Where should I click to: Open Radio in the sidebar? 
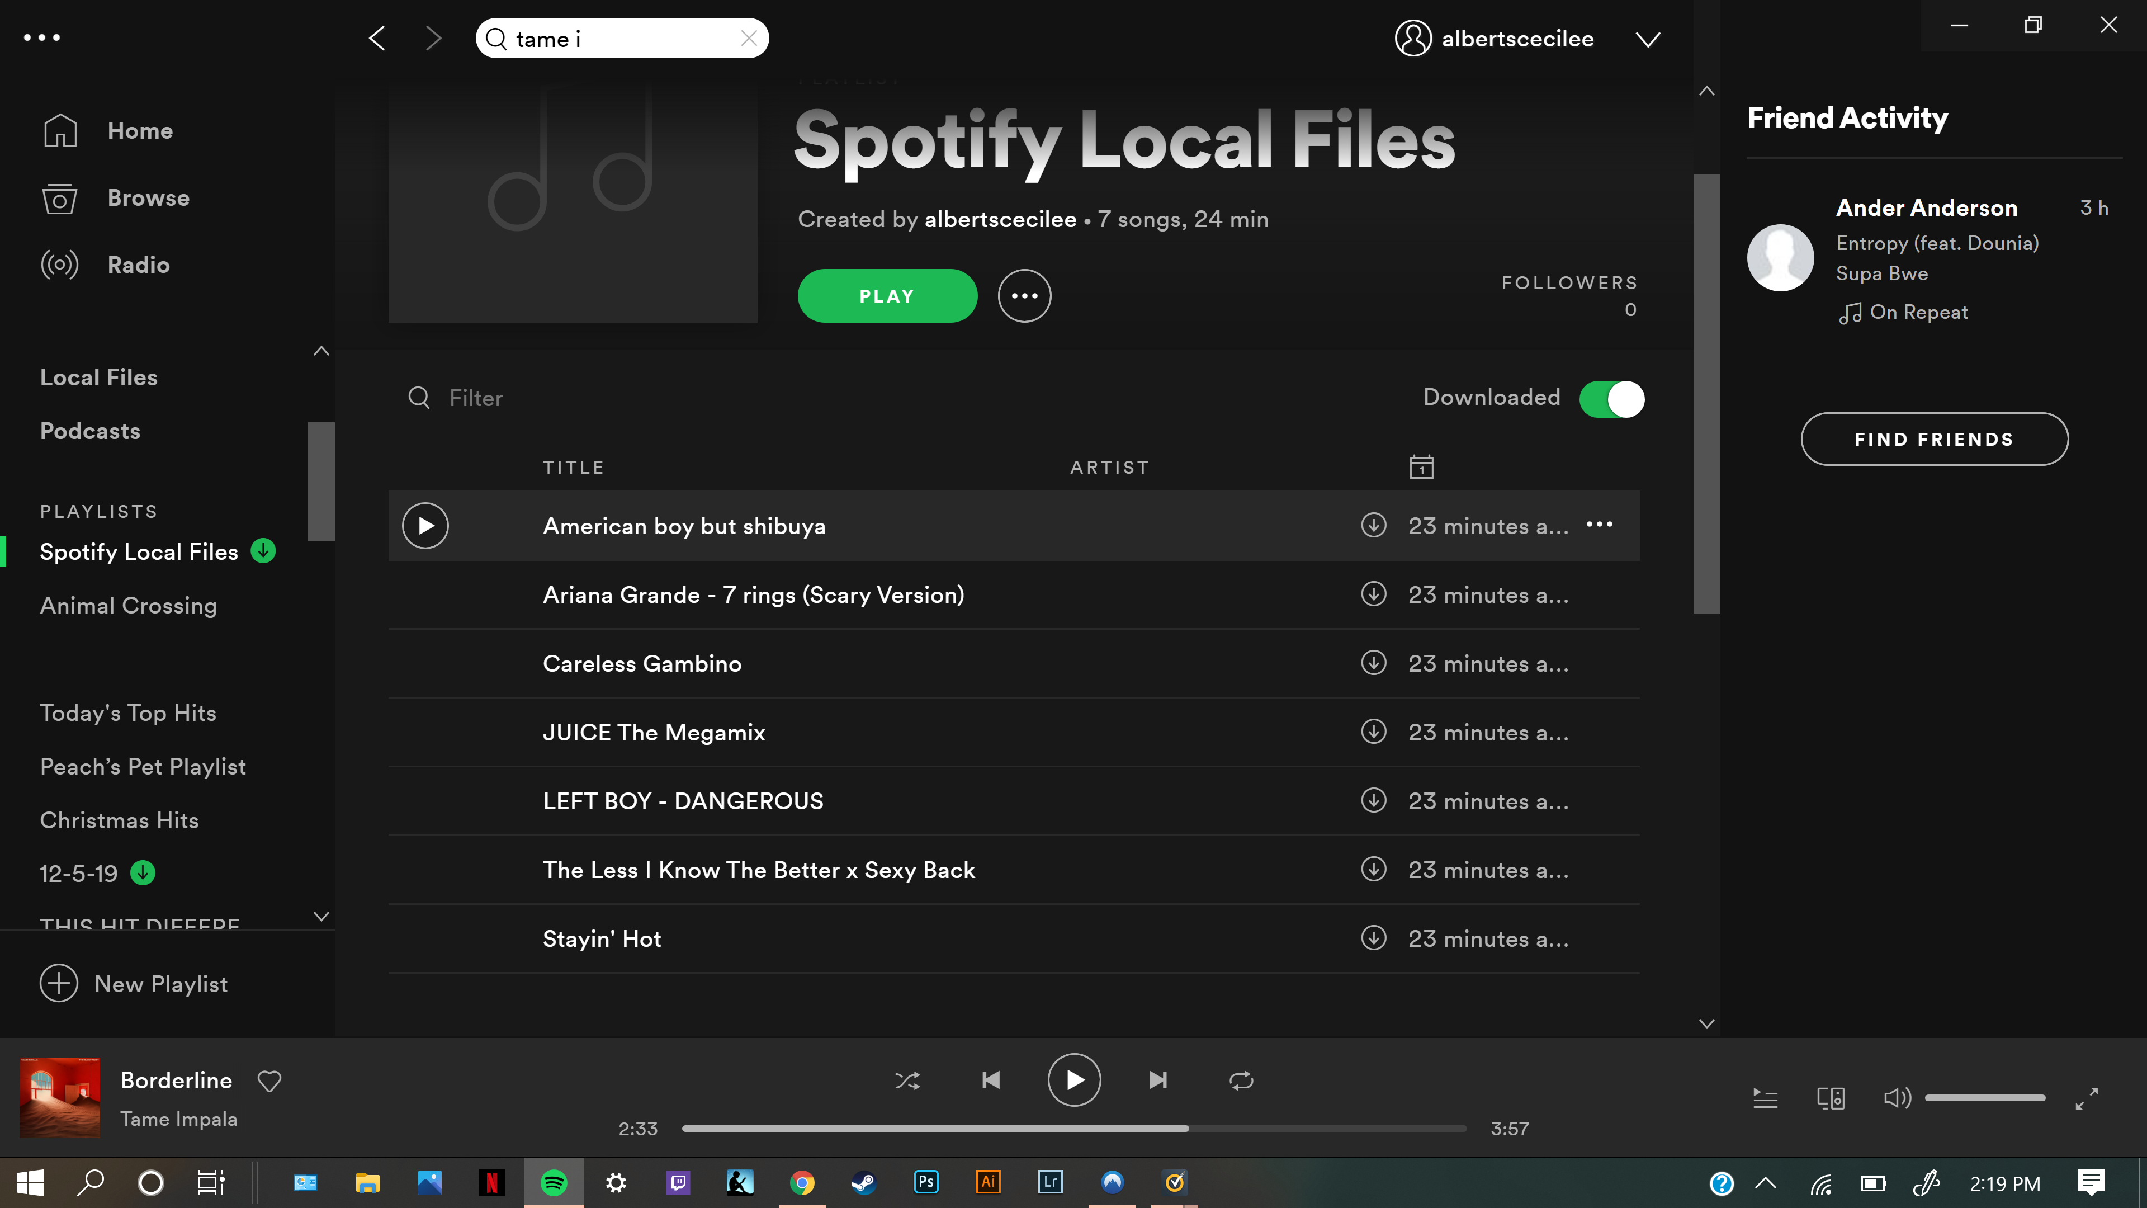(x=106, y=265)
